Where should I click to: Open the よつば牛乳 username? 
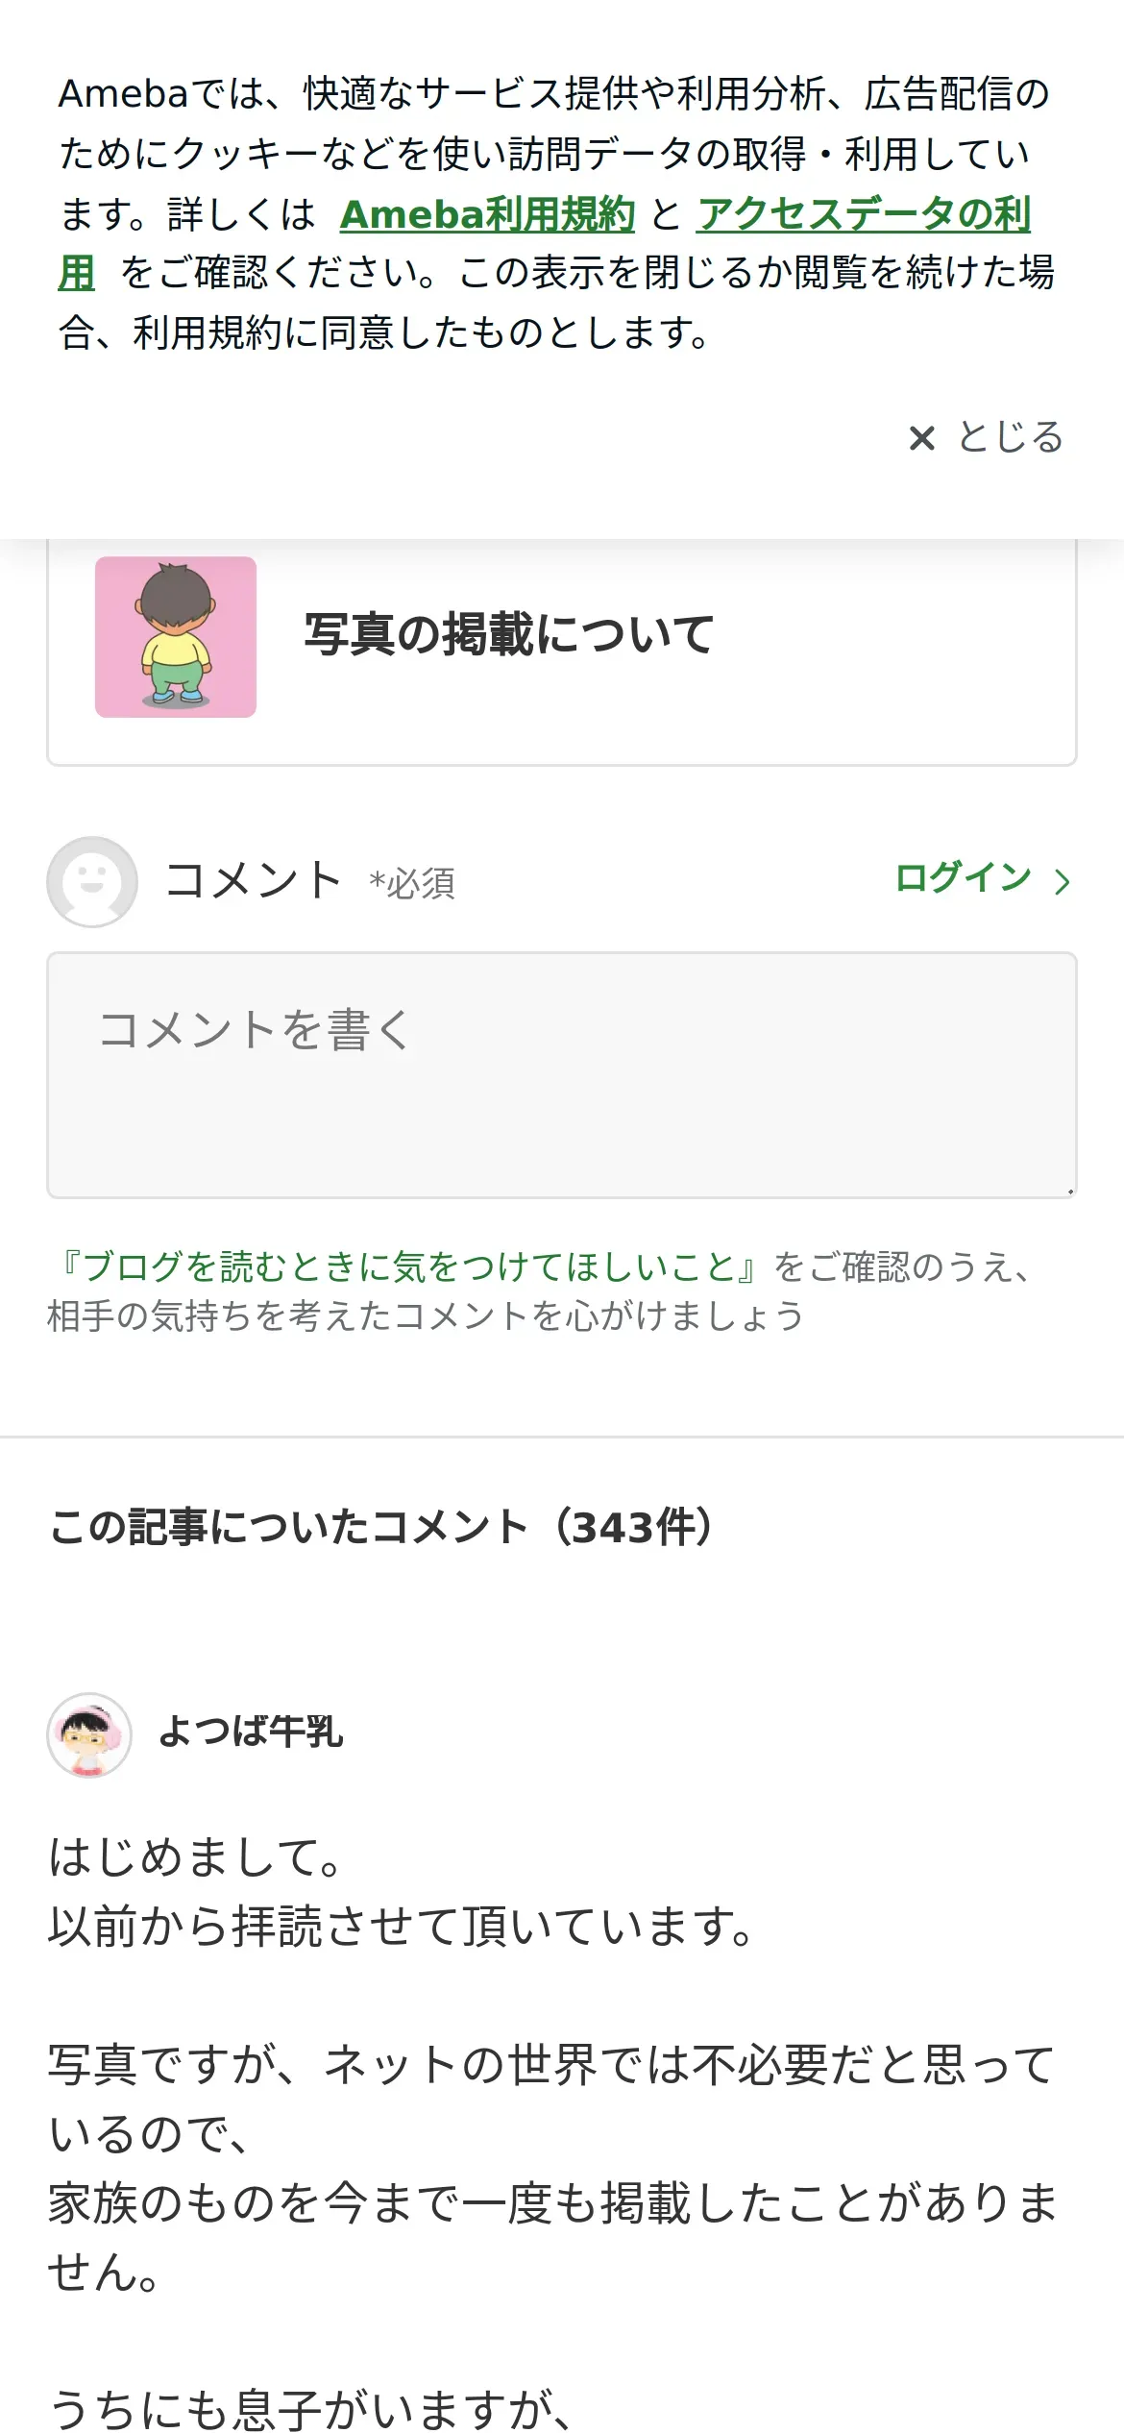(251, 1732)
